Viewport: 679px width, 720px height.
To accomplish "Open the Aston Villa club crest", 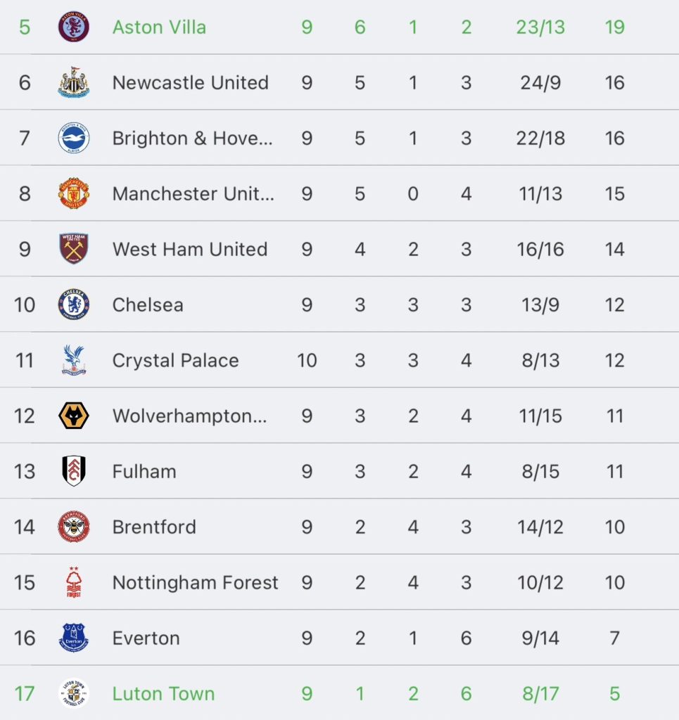I will coord(73,27).
